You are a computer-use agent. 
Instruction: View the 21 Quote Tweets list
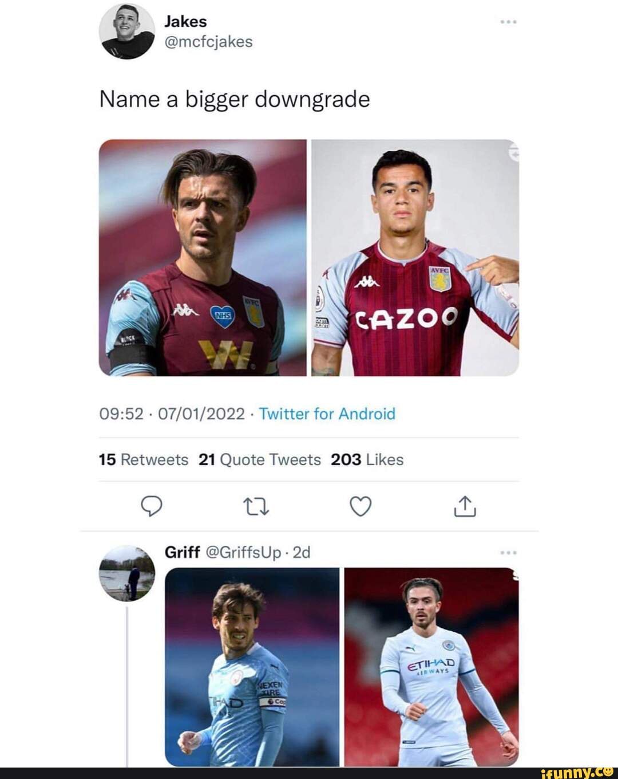point(259,459)
